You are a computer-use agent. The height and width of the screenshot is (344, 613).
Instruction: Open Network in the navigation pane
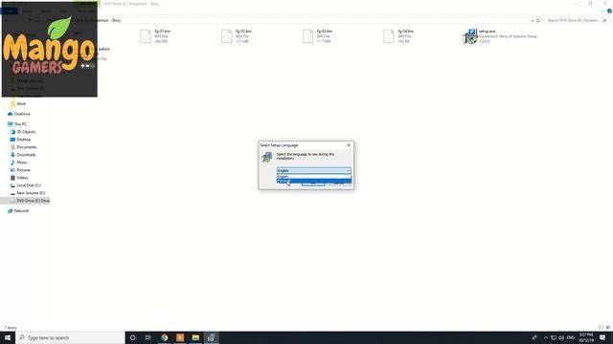pyautogui.click(x=21, y=210)
